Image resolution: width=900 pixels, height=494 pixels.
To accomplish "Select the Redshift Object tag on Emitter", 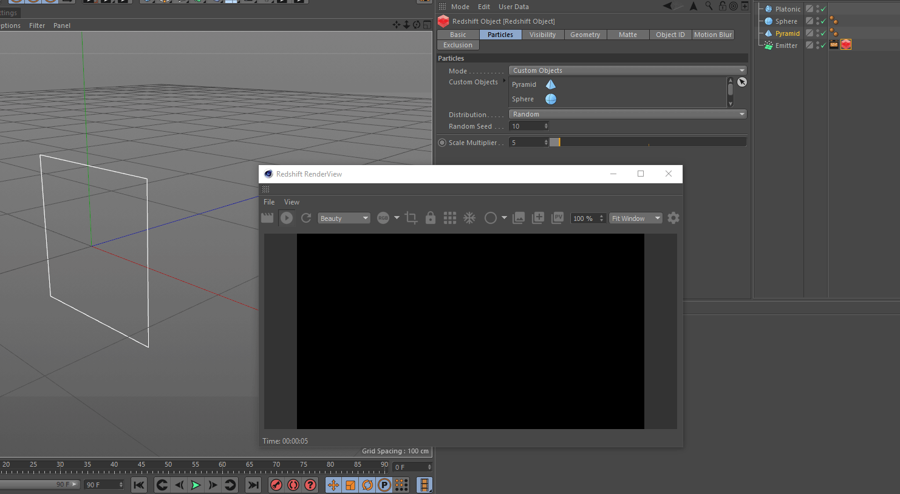I will [846, 44].
